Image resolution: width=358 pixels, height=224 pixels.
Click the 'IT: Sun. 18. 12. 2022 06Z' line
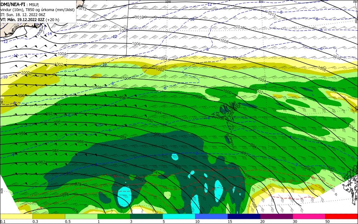(x=23, y=15)
